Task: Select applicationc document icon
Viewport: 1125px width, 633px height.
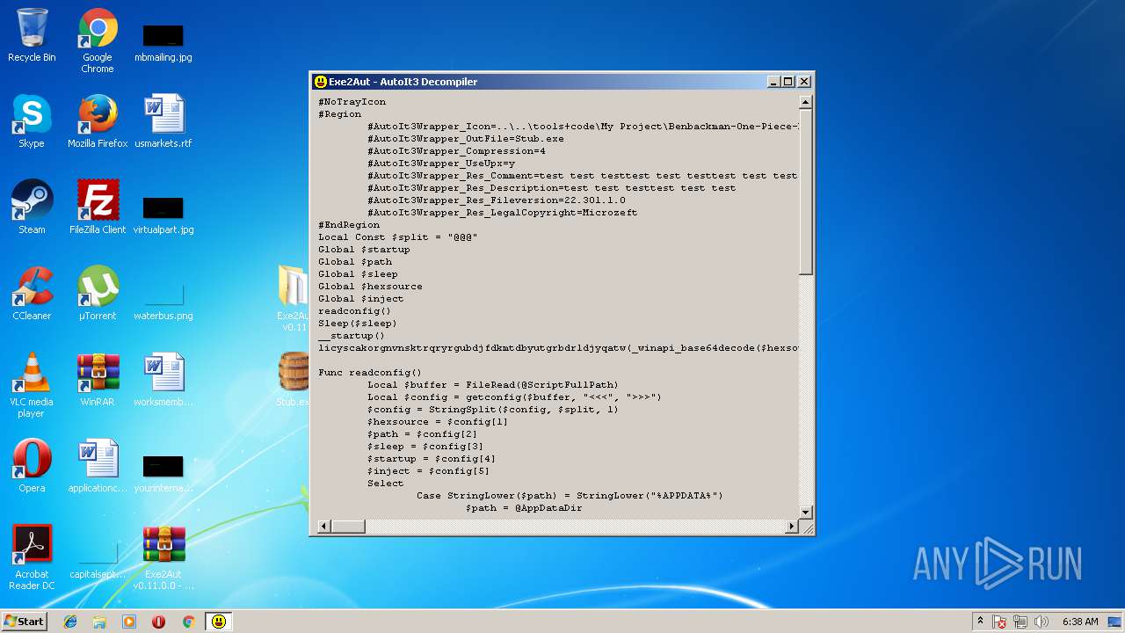Action: 98,466
